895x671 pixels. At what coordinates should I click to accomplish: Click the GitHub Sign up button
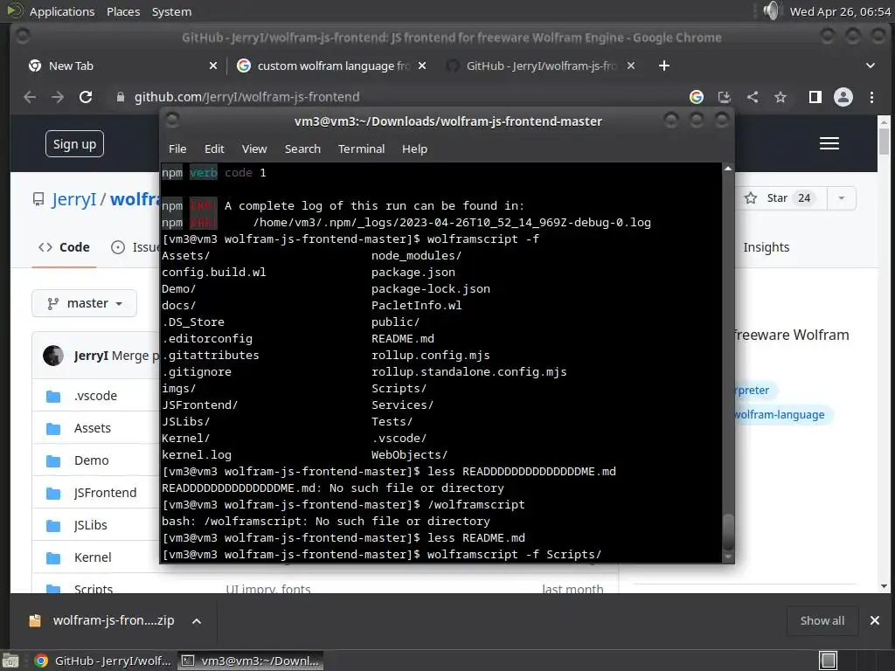[x=75, y=144]
